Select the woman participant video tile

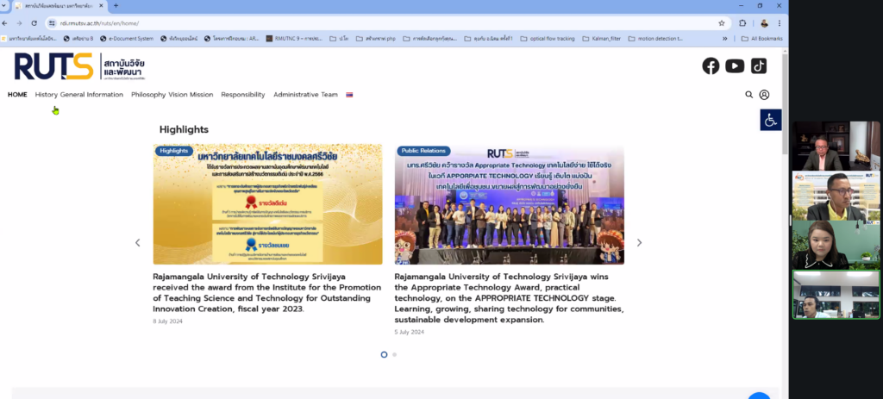tap(836, 245)
